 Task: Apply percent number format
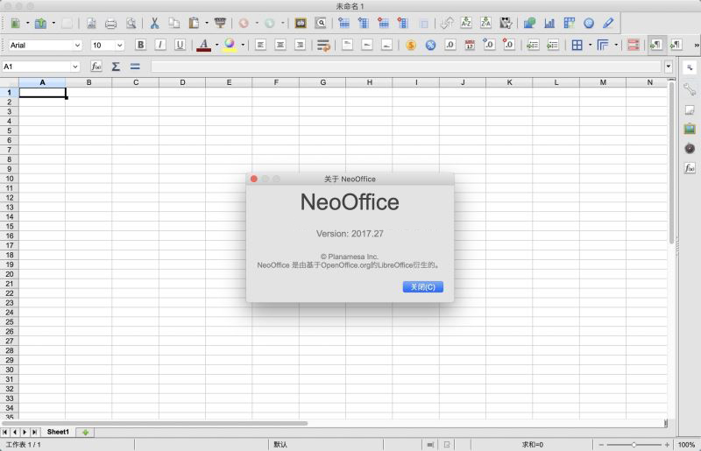click(x=430, y=46)
